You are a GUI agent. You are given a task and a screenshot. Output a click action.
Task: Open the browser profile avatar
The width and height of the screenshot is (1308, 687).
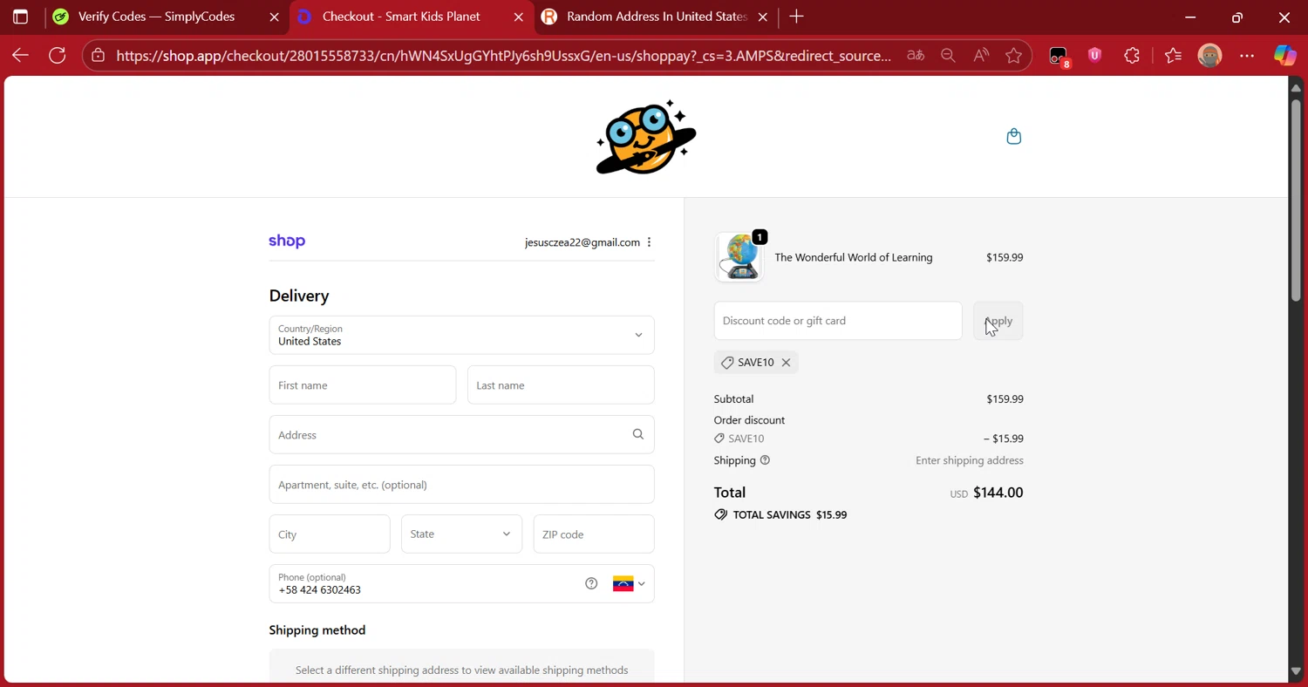click(x=1209, y=56)
